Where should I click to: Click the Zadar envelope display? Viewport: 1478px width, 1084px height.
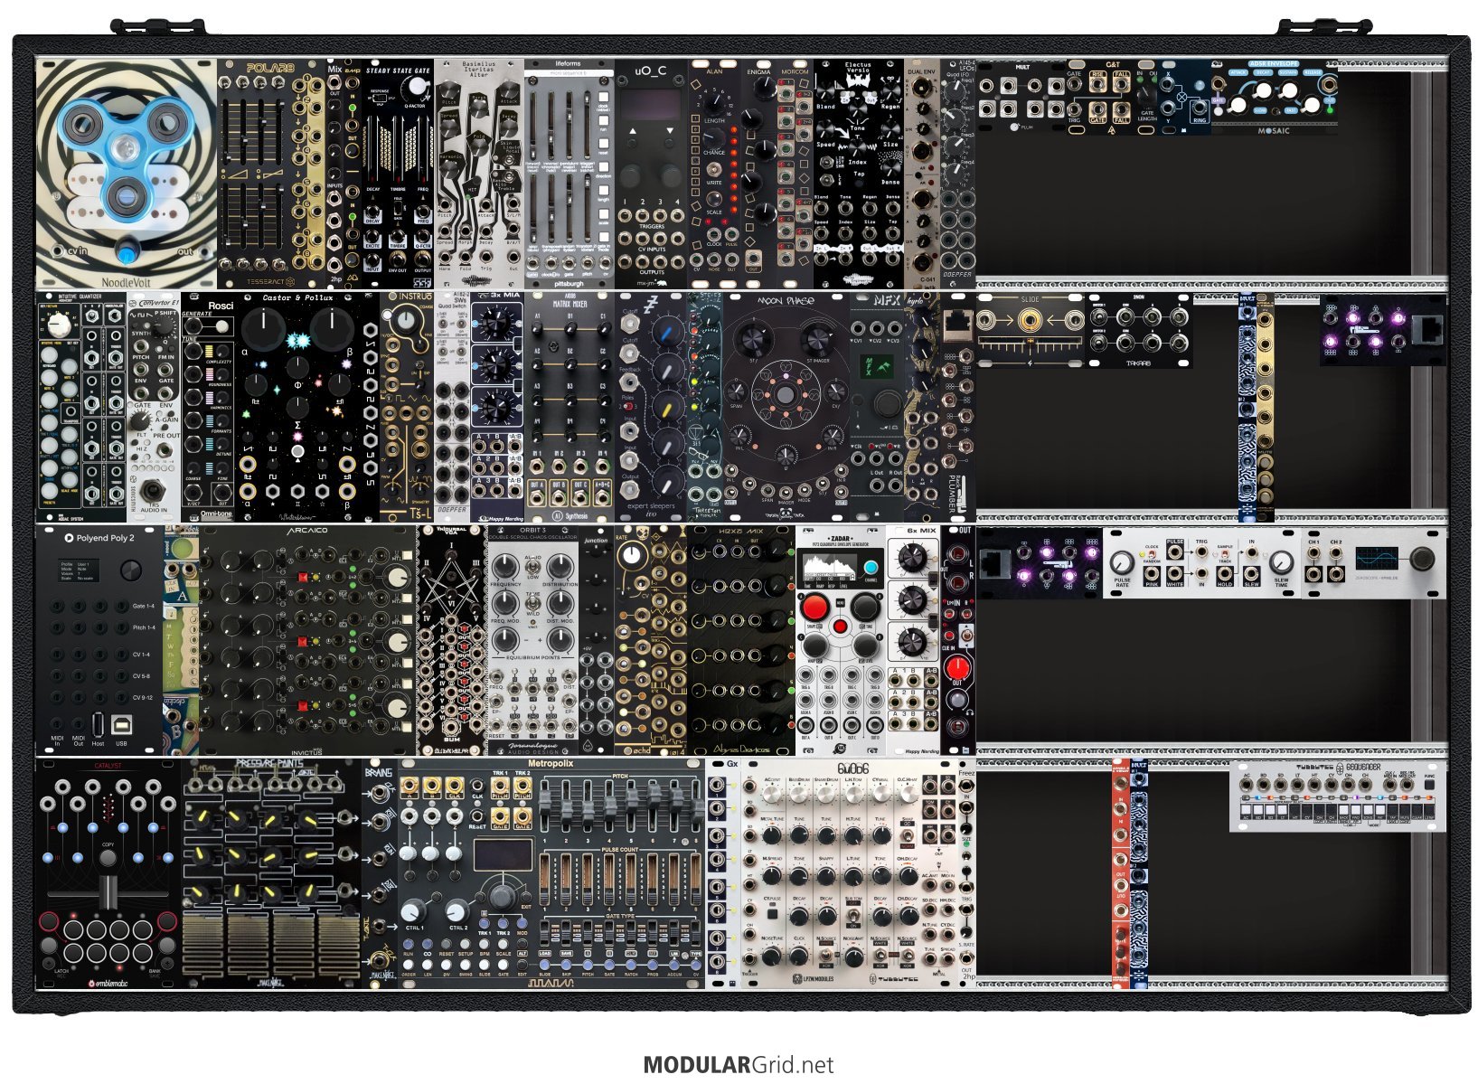[830, 567]
